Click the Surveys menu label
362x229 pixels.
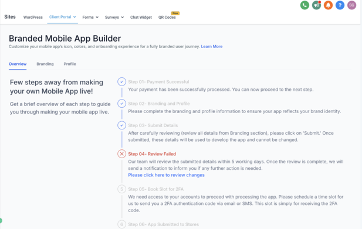pos(112,18)
